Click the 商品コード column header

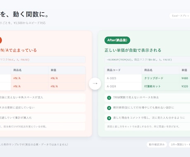click(x=123, y=70)
